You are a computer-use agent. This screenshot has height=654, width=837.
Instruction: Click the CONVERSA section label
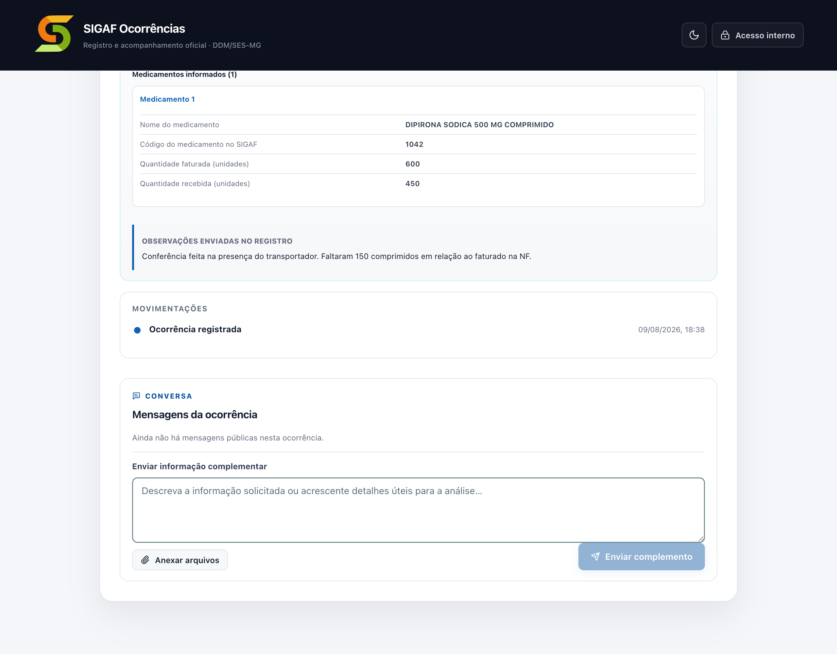[x=168, y=396]
